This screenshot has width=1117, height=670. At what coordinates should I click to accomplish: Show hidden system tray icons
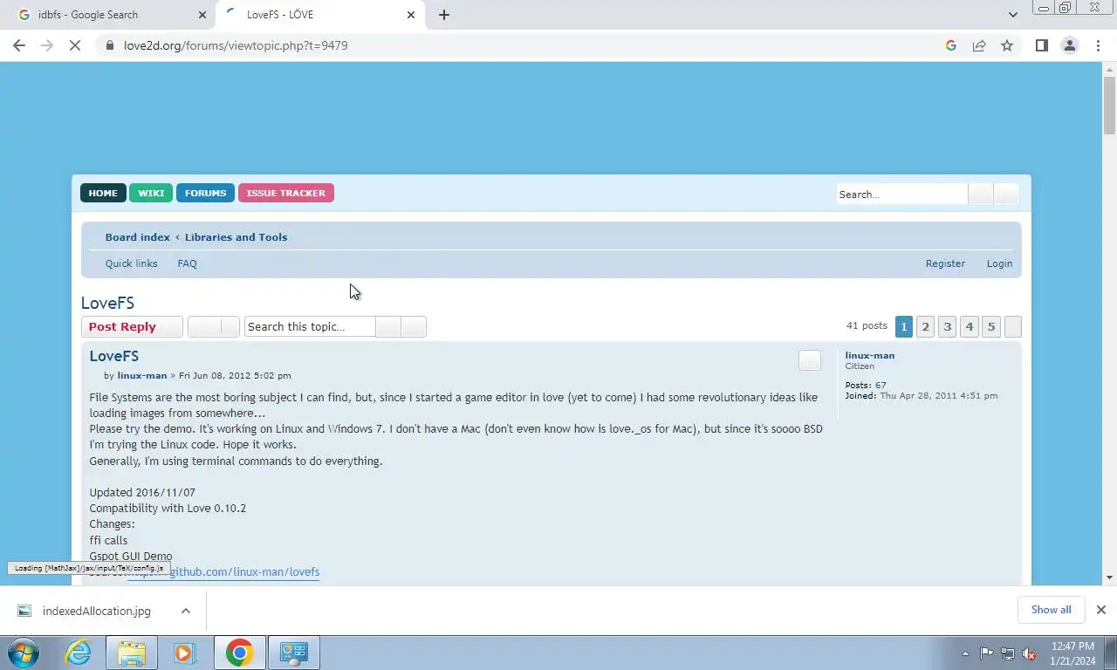click(965, 653)
